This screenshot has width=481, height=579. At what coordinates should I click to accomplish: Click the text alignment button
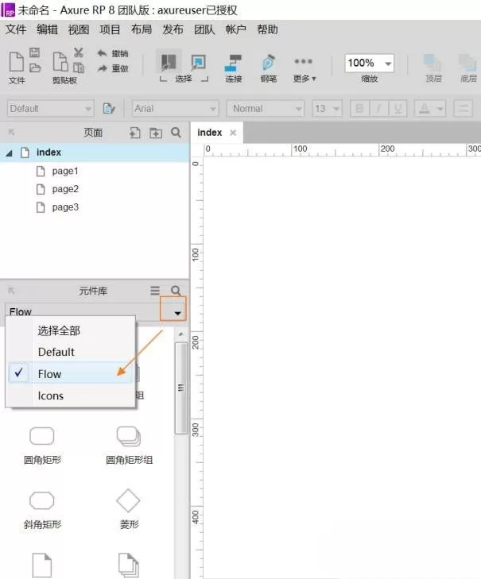[x=463, y=109]
